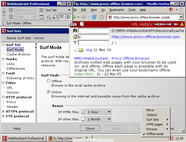
Task: Open the Firefox address bar dropdown
Action: point(181,17)
